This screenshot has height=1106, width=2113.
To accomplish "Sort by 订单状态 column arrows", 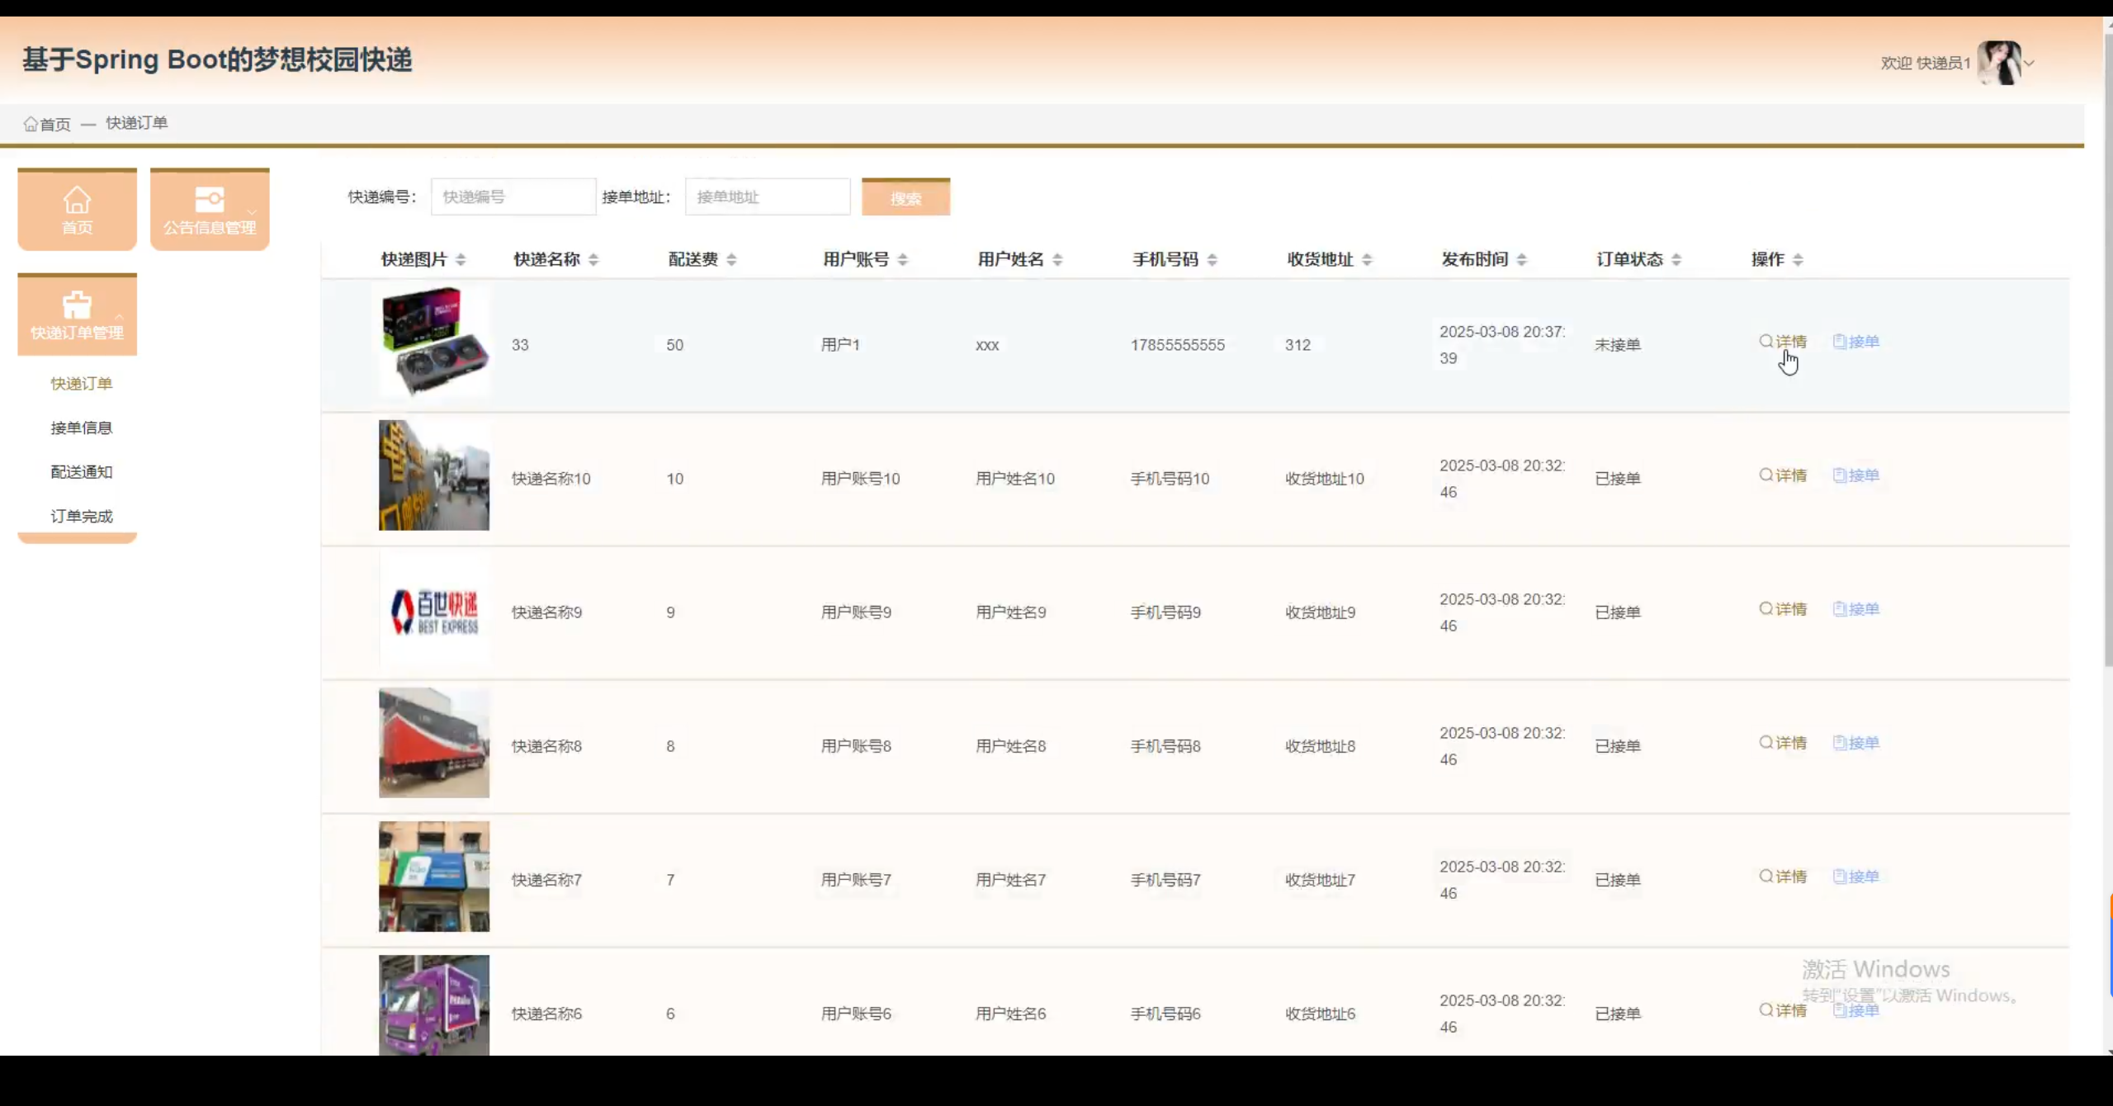I will pos(1676,260).
